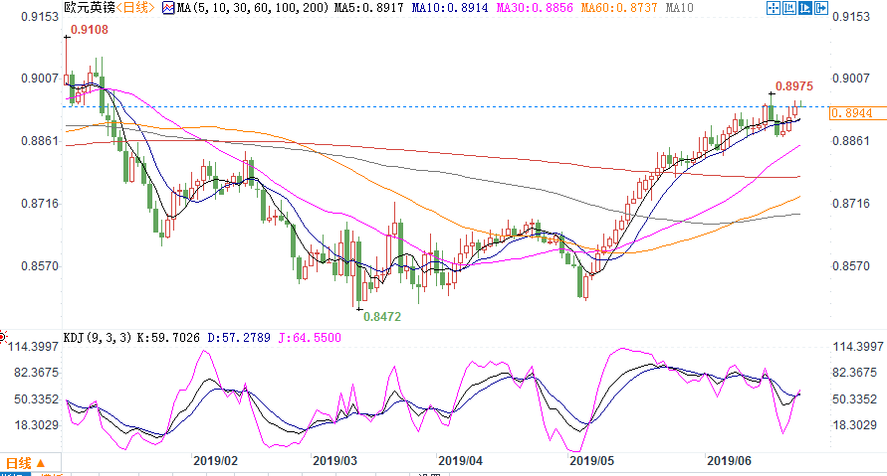Click the crosshair cursor icon
The image size is (887, 476).
click(x=774, y=8)
